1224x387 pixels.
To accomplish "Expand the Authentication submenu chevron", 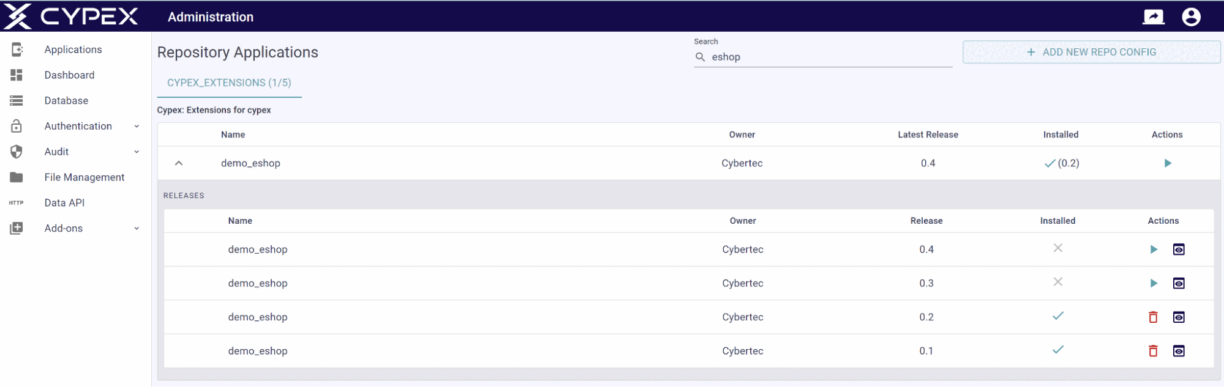I will [137, 127].
